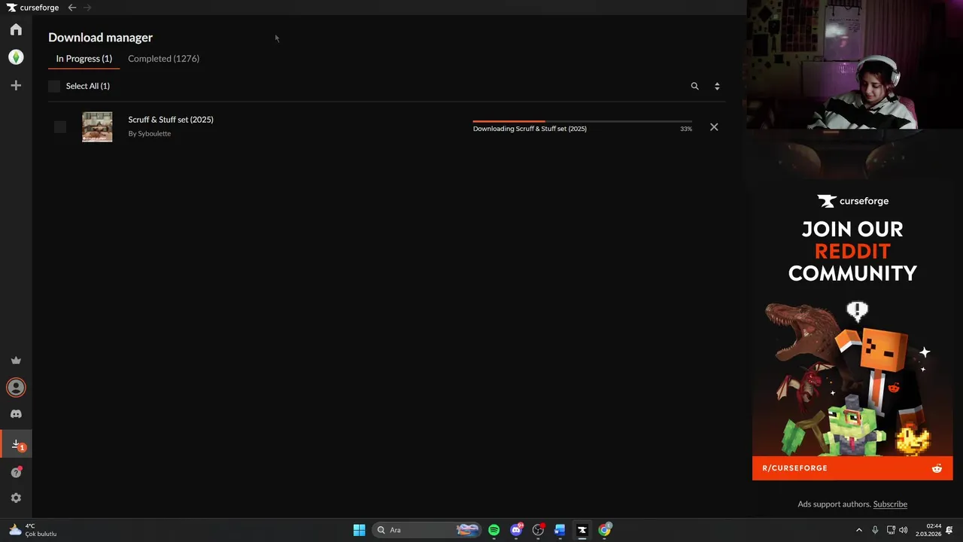Click the volume speaker tray icon
Image resolution: width=963 pixels, height=542 pixels.
(x=904, y=530)
